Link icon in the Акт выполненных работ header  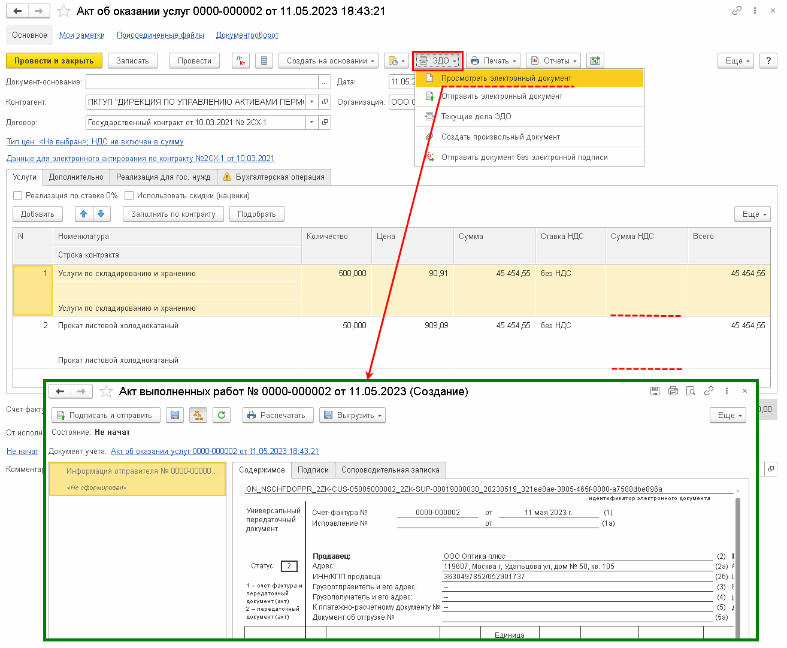709,390
